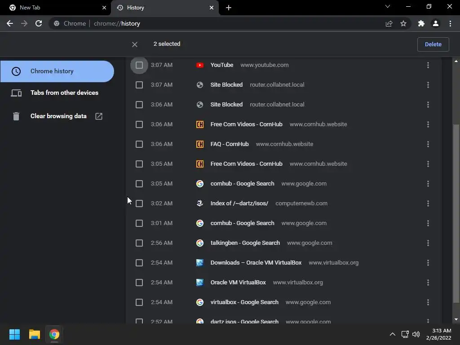This screenshot has height=345, width=460.
Task: Open the Windows Start menu
Action: click(14, 334)
